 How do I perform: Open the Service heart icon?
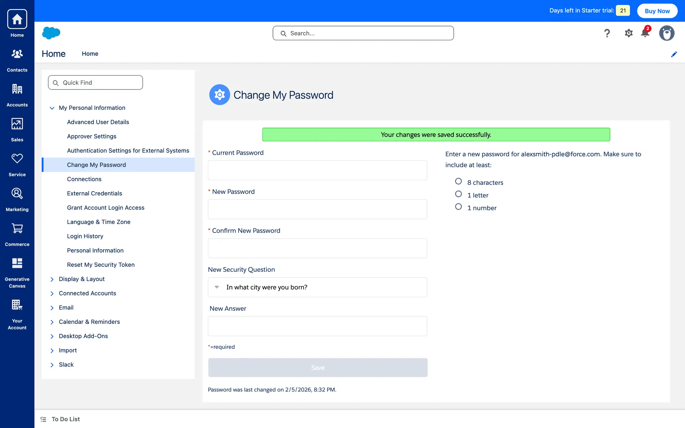(17, 159)
